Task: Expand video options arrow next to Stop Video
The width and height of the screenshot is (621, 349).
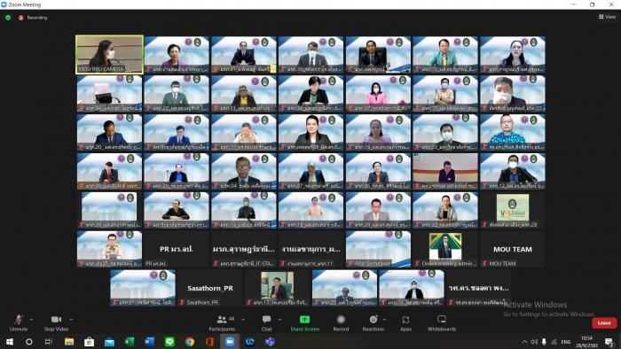Action: (71, 320)
